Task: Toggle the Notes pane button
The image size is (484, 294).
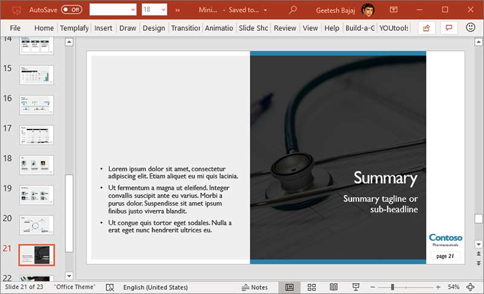Action: (254, 287)
